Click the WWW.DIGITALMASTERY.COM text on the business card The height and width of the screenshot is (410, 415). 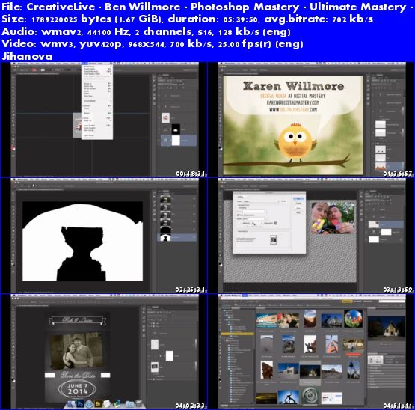pos(292,109)
